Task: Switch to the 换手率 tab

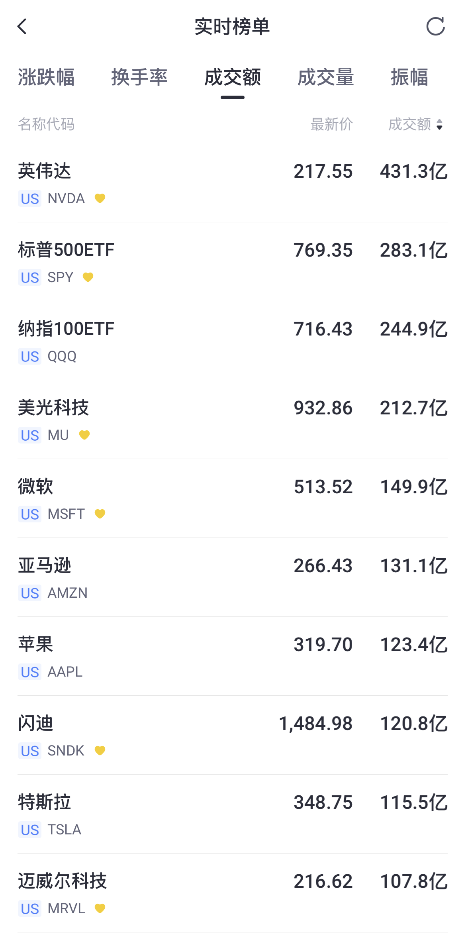Action: (x=139, y=77)
